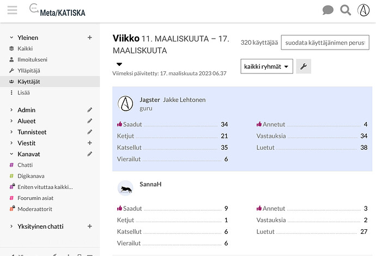The image size is (376, 256).
Task: Click the 320 käyttäjää count text
Action: [x=259, y=42]
